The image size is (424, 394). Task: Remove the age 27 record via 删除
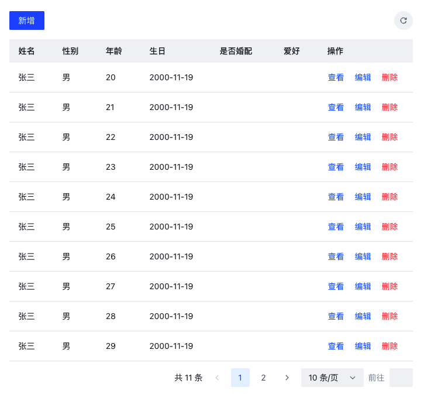[389, 286]
